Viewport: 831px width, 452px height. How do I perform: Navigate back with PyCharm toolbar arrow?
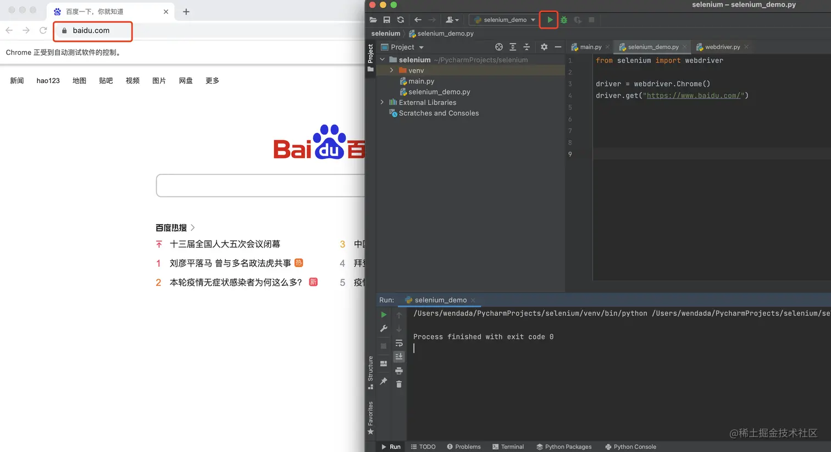point(418,20)
